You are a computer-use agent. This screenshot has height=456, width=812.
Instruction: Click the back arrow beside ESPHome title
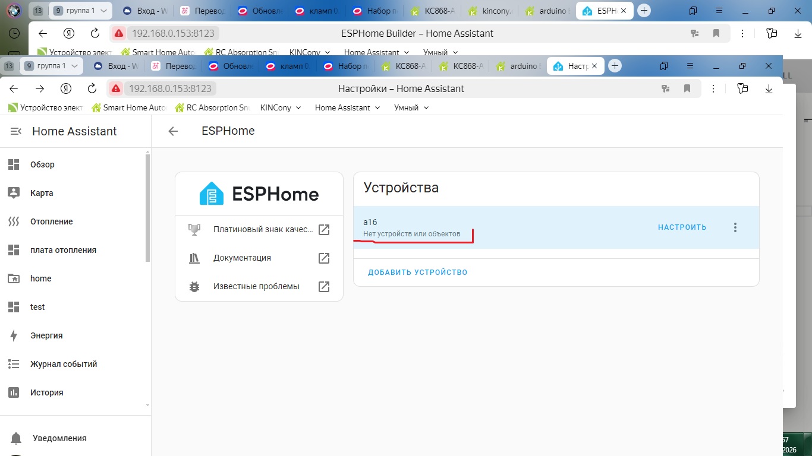click(173, 131)
